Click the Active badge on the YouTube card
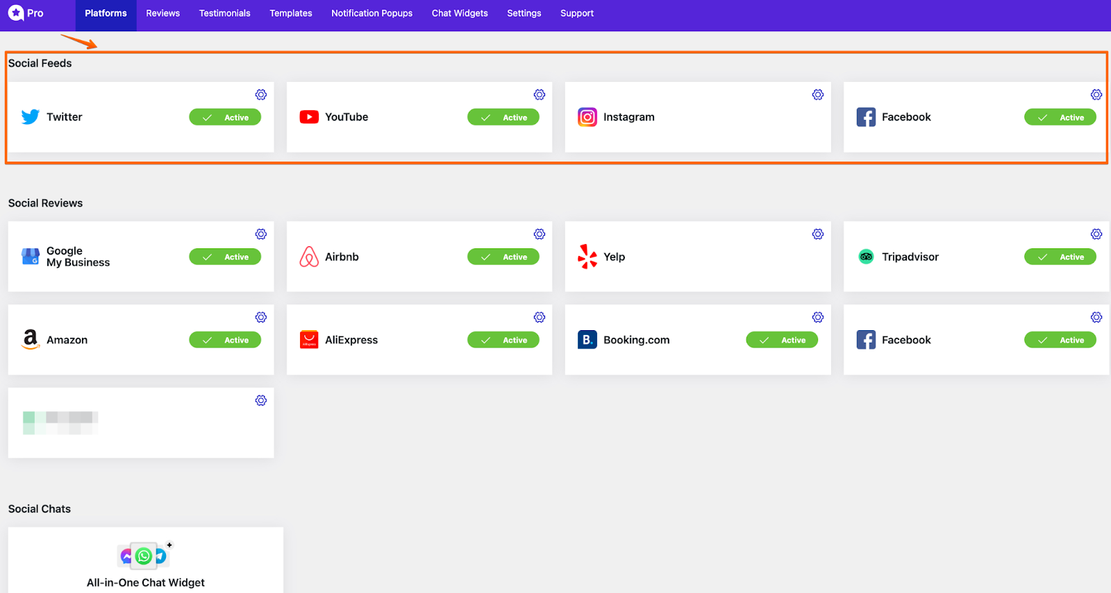 pyautogui.click(x=503, y=117)
